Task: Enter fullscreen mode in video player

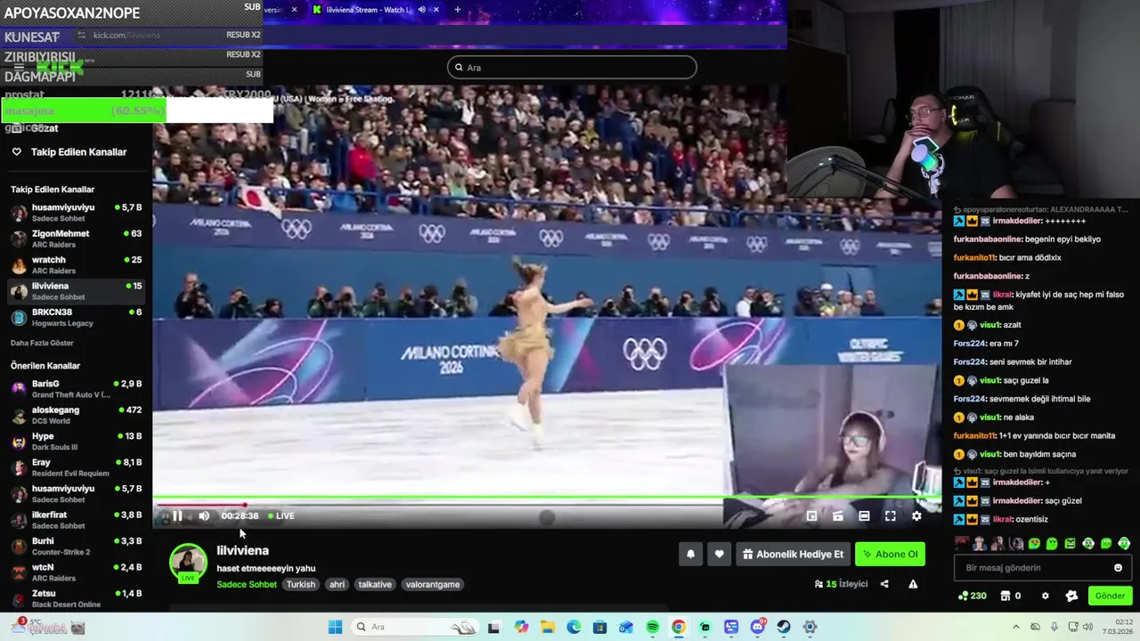Action: [890, 515]
